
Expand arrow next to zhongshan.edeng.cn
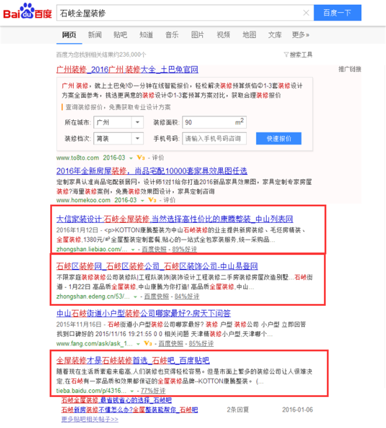[135, 297]
